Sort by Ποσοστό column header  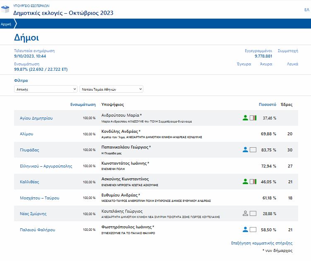267,105
